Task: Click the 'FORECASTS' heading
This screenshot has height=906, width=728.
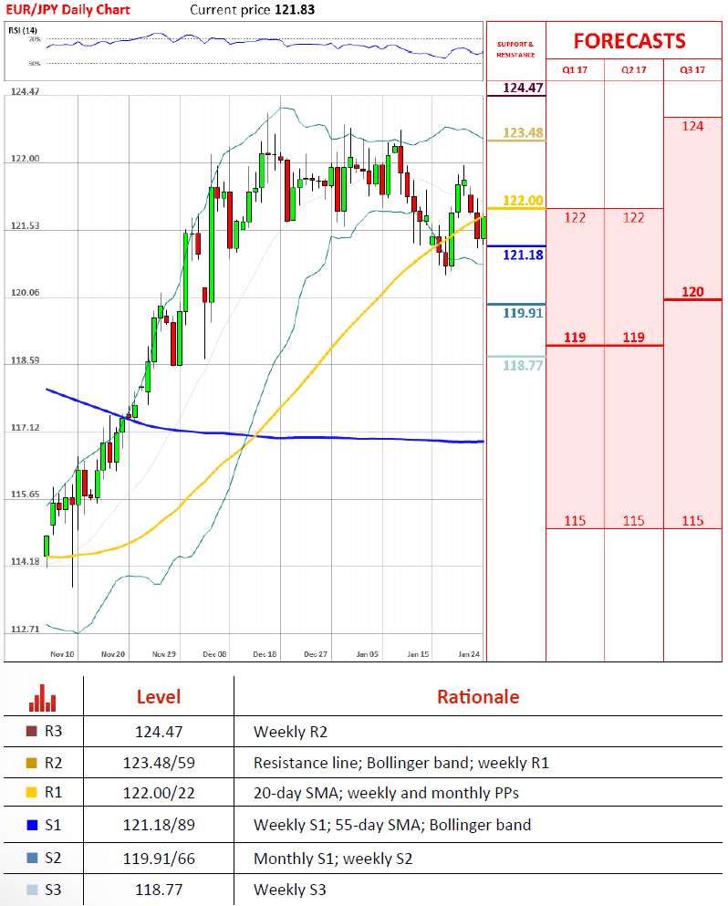Action: tap(629, 41)
